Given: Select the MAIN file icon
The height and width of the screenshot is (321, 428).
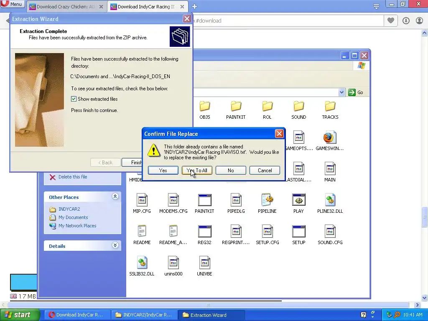Looking at the screenshot, I should pyautogui.click(x=330, y=169).
